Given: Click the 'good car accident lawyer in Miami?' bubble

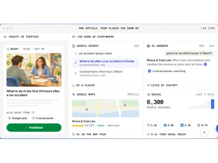Looking at the screenshot, I should point(189,53).
